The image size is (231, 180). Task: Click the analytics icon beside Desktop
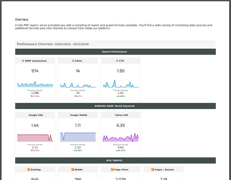coord(29,170)
